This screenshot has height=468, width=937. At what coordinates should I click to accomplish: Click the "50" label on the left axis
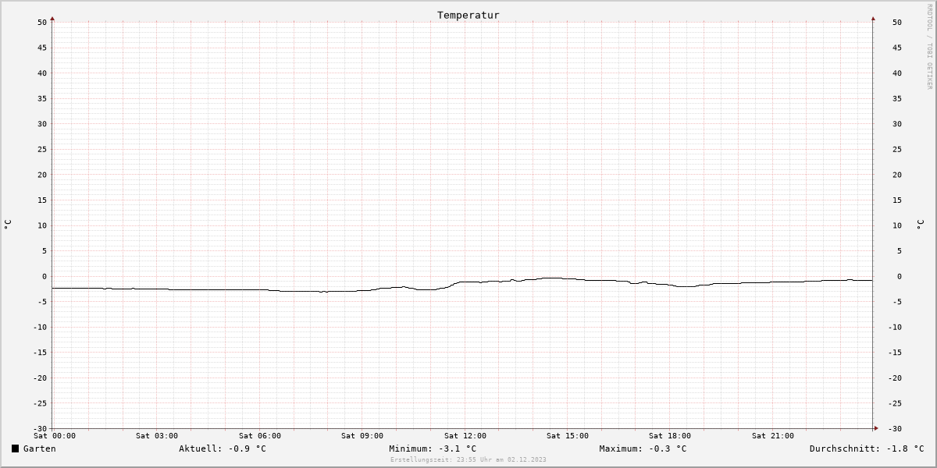(42, 22)
